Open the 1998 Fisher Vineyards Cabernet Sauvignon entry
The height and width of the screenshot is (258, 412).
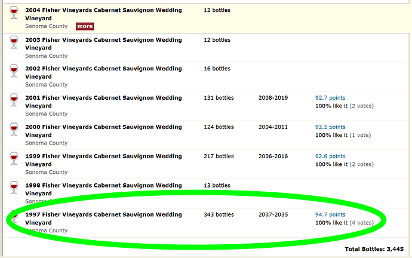tap(103, 189)
